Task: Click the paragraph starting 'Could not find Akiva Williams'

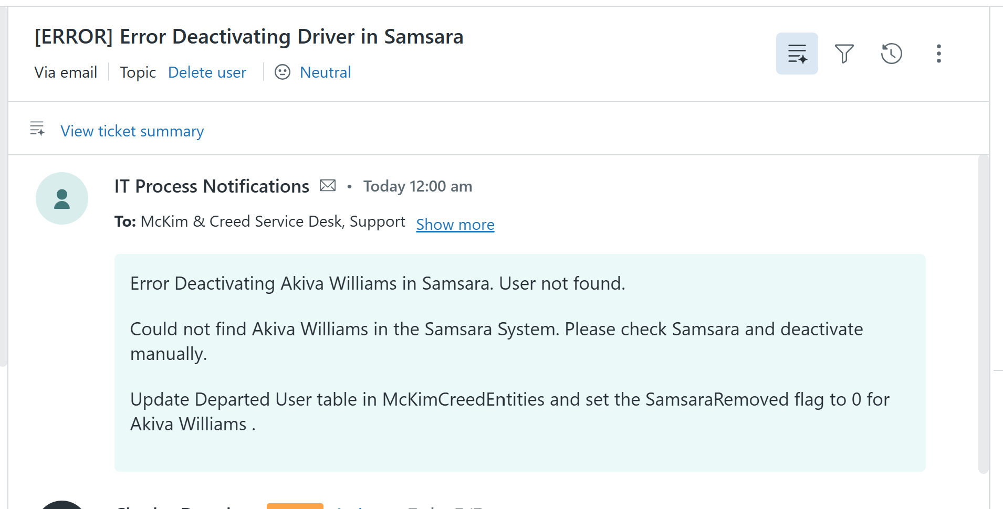Action: [496, 342]
